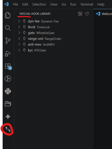
Task: Select the range-ord RangeOrder row
Action: coord(54,39)
